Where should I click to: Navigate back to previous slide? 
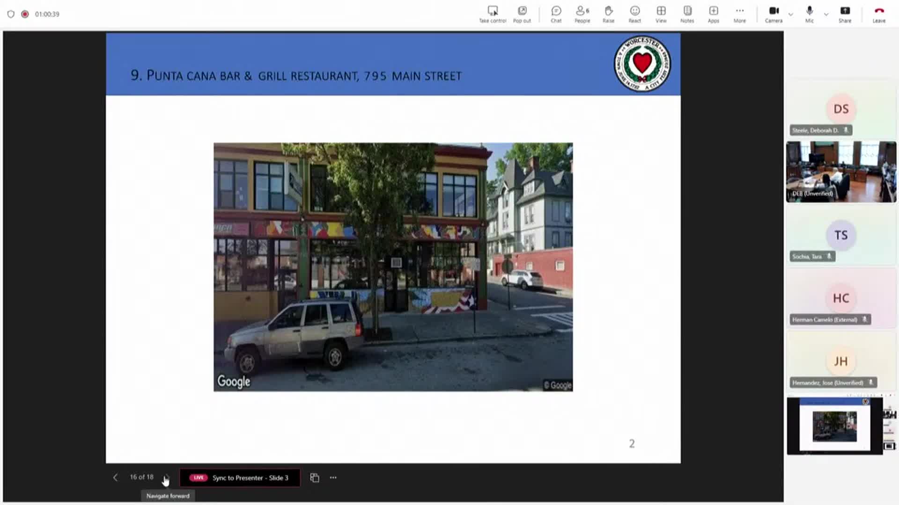pos(115,477)
